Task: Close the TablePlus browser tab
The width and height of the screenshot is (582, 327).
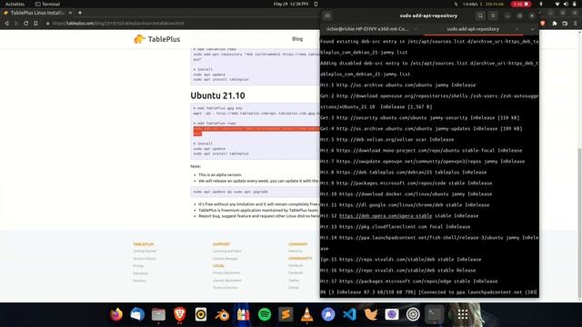Action: (x=70, y=13)
